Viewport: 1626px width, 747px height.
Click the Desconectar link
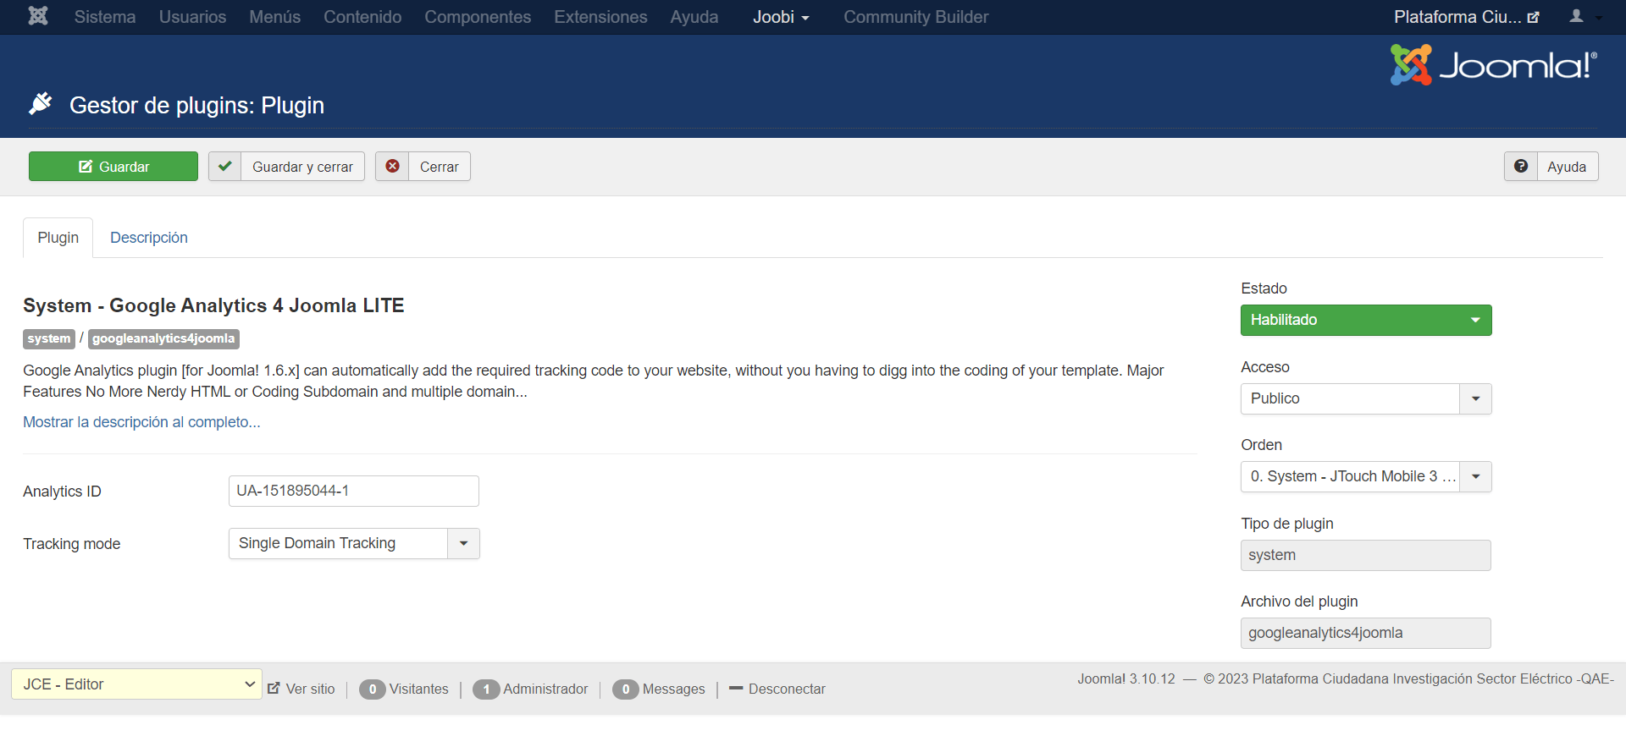click(x=787, y=689)
